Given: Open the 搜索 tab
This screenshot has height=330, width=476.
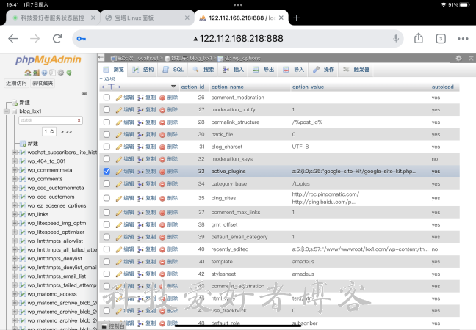Looking at the screenshot, I should (203, 70).
